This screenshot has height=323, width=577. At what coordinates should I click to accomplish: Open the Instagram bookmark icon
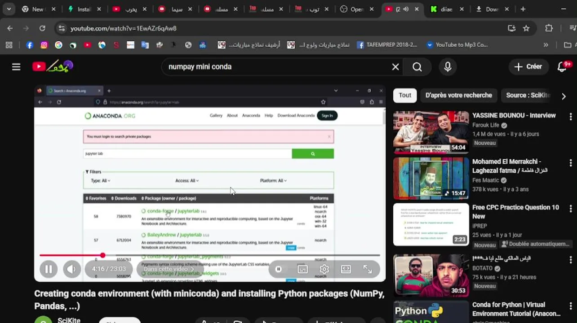point(44,45)
